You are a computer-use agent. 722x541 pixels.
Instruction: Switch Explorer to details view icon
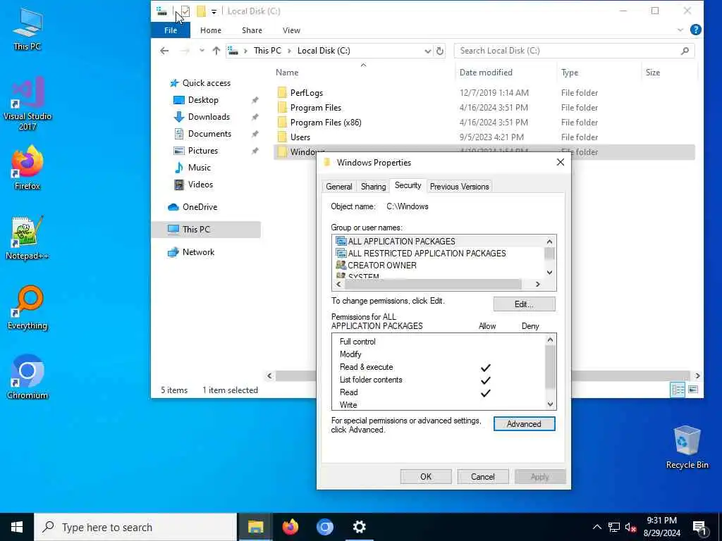pyautogui.click(x=678, y=390)
